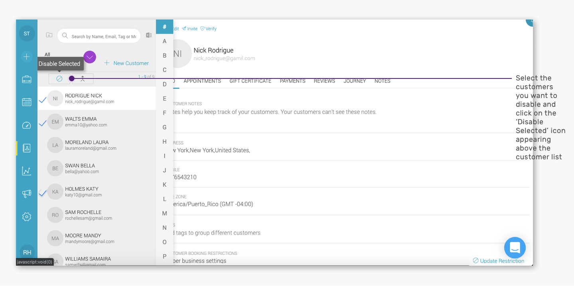Open the ST account avatar menu
The height and width of the screenshot is (286, 574).
click(x=27, y=33)
